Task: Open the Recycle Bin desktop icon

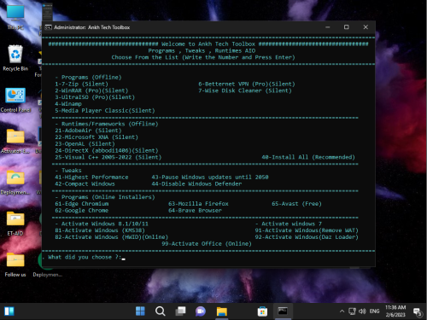Action: pos(15,58)
